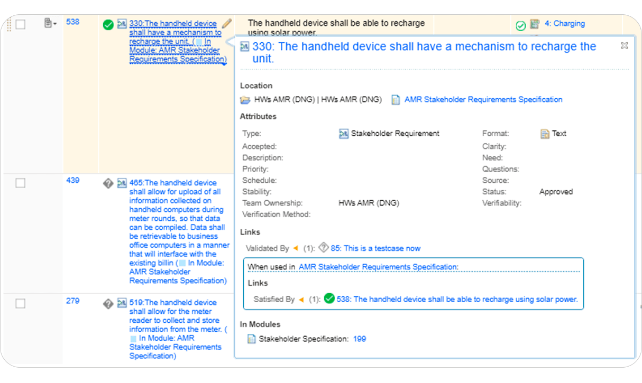
Task: Open the 4: Charging link
Action: 564,24
